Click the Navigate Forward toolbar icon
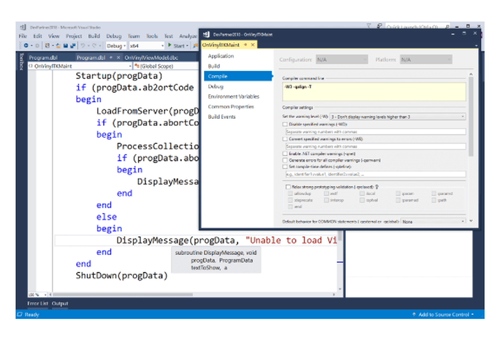 (37, 46)
